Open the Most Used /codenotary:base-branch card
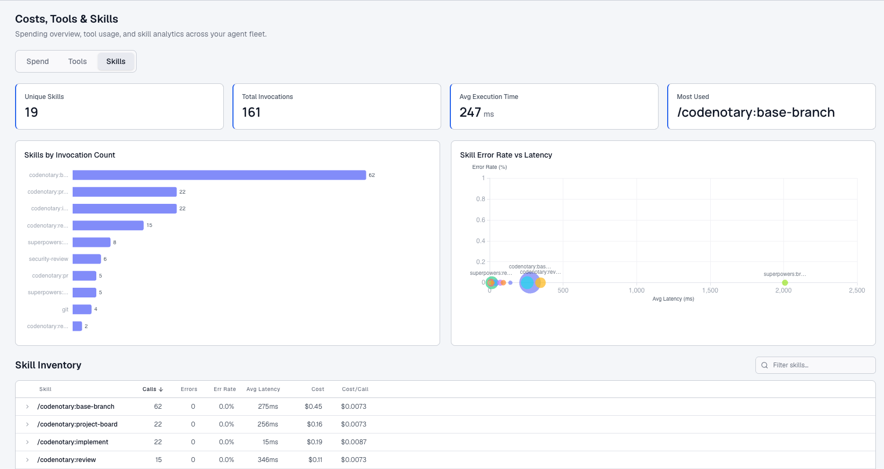This screenshot has height=469, width=884. [771, 106]
